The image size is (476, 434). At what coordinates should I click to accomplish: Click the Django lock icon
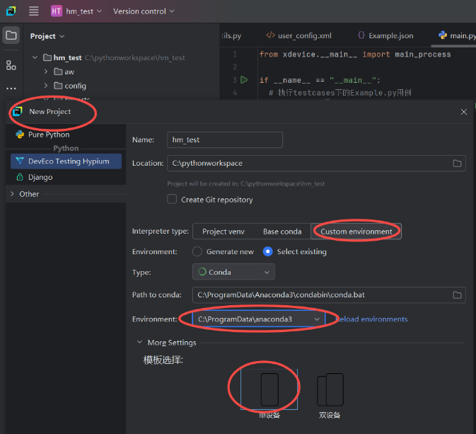pos(20,177)
